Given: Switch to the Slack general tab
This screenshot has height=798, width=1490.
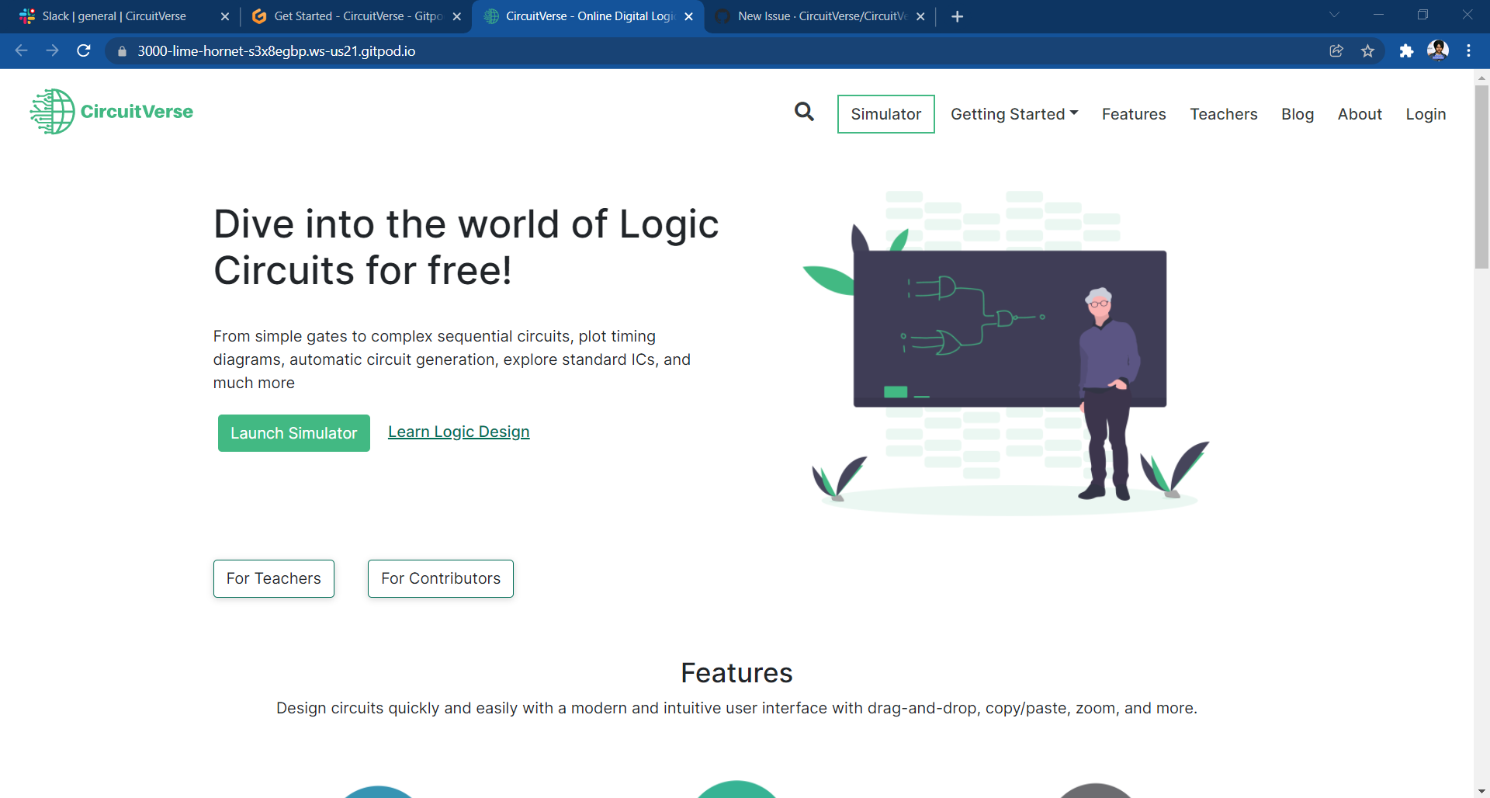Looking at the screenshot, I should pyautogui.click(x=109, y=16).
